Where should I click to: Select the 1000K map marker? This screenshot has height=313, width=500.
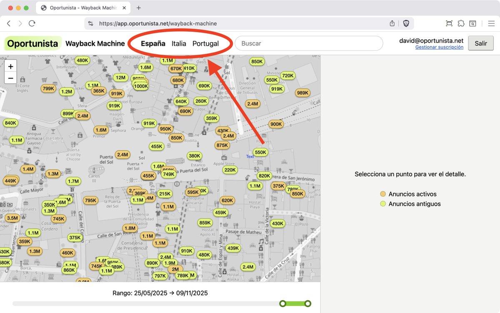tap(141, 86)
